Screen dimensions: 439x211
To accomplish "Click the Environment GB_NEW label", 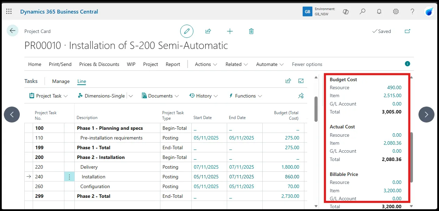I will (x=325, y=11).
